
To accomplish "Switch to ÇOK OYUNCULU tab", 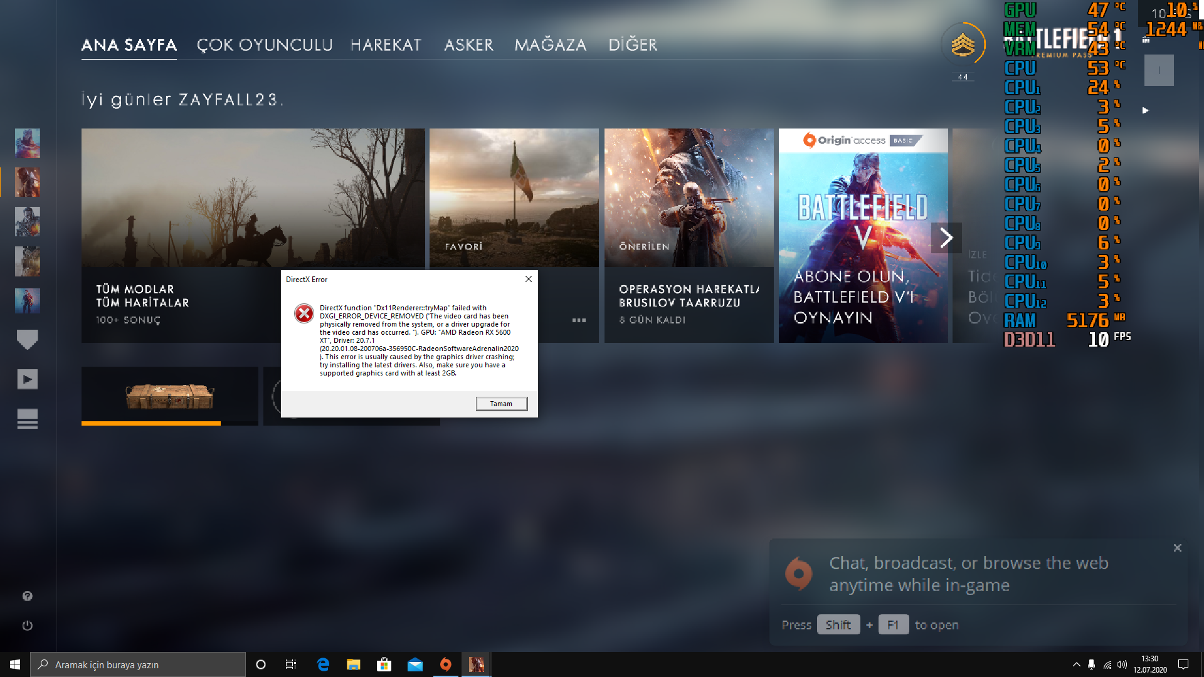I will pos(265,45).
